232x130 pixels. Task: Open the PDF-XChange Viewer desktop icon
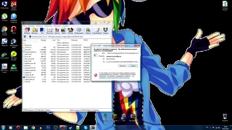[4, 68]
